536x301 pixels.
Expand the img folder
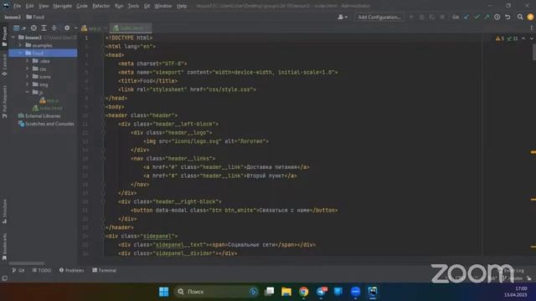coord(28,84)
